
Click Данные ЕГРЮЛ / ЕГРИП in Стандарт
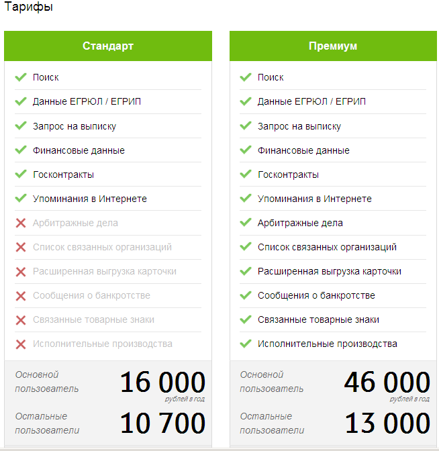[87, 101]
